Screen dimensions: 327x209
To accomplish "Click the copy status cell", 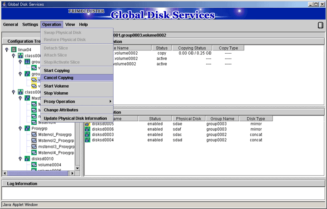I will coord(162,53).
